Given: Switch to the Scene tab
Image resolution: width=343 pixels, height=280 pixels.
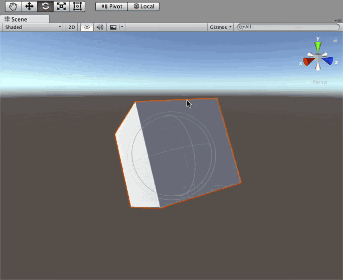Looking at the screenshot, I should [25, 19].
